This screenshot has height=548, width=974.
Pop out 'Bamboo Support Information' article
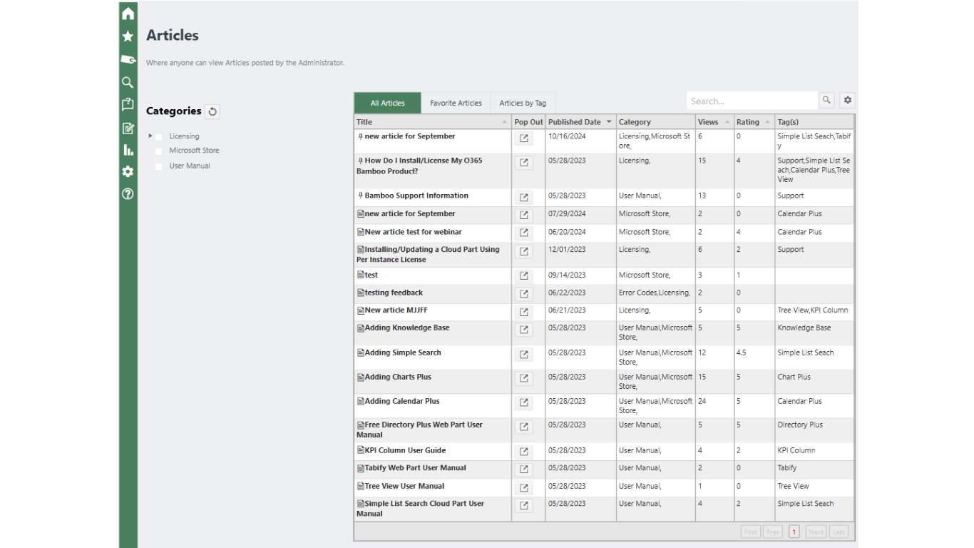[x=524, y=198]
